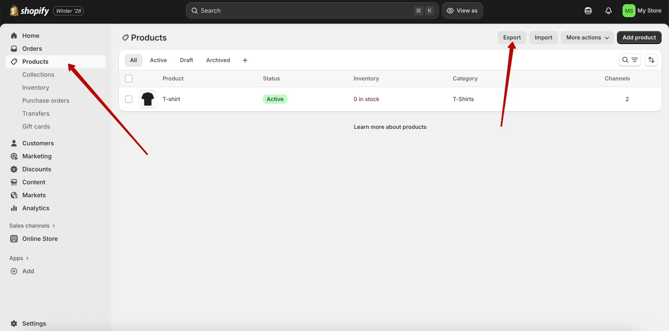Click the Export button
The image size is (669, 331).
tap(512, 37)
